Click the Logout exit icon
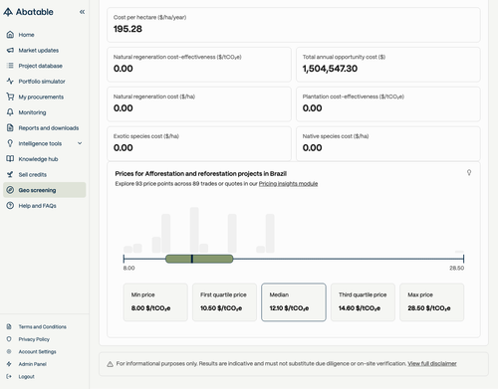This screenshot has width=498, height=389. [9, 376]
